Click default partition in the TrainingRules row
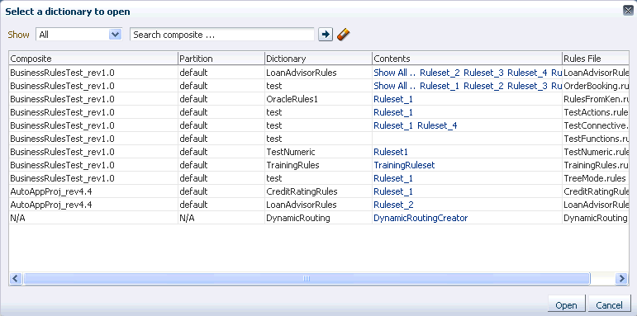The height and width of the screenshot is (316, 637). (221, 165)
